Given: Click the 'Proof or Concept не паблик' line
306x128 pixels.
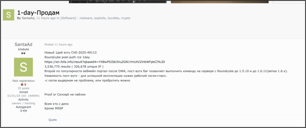Looking at the screenshot, I should pyautogui.click(x=65, y=95).
